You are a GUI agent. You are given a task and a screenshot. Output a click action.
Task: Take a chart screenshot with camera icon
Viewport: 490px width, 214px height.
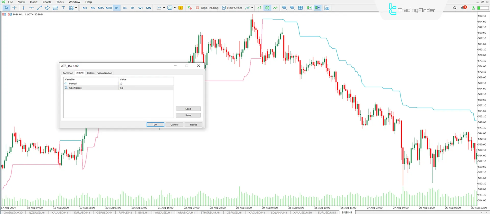click(x=327, y=8)
